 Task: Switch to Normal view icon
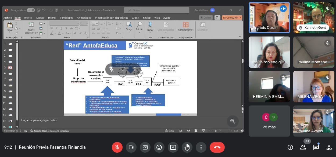click(x=181, y=131)
